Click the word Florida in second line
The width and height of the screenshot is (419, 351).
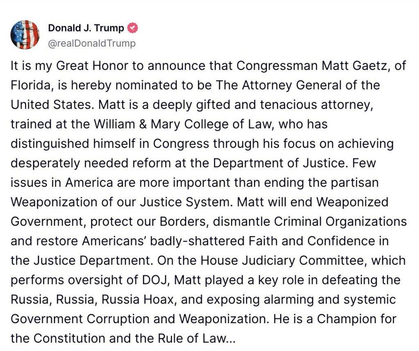tap(30, 85)
